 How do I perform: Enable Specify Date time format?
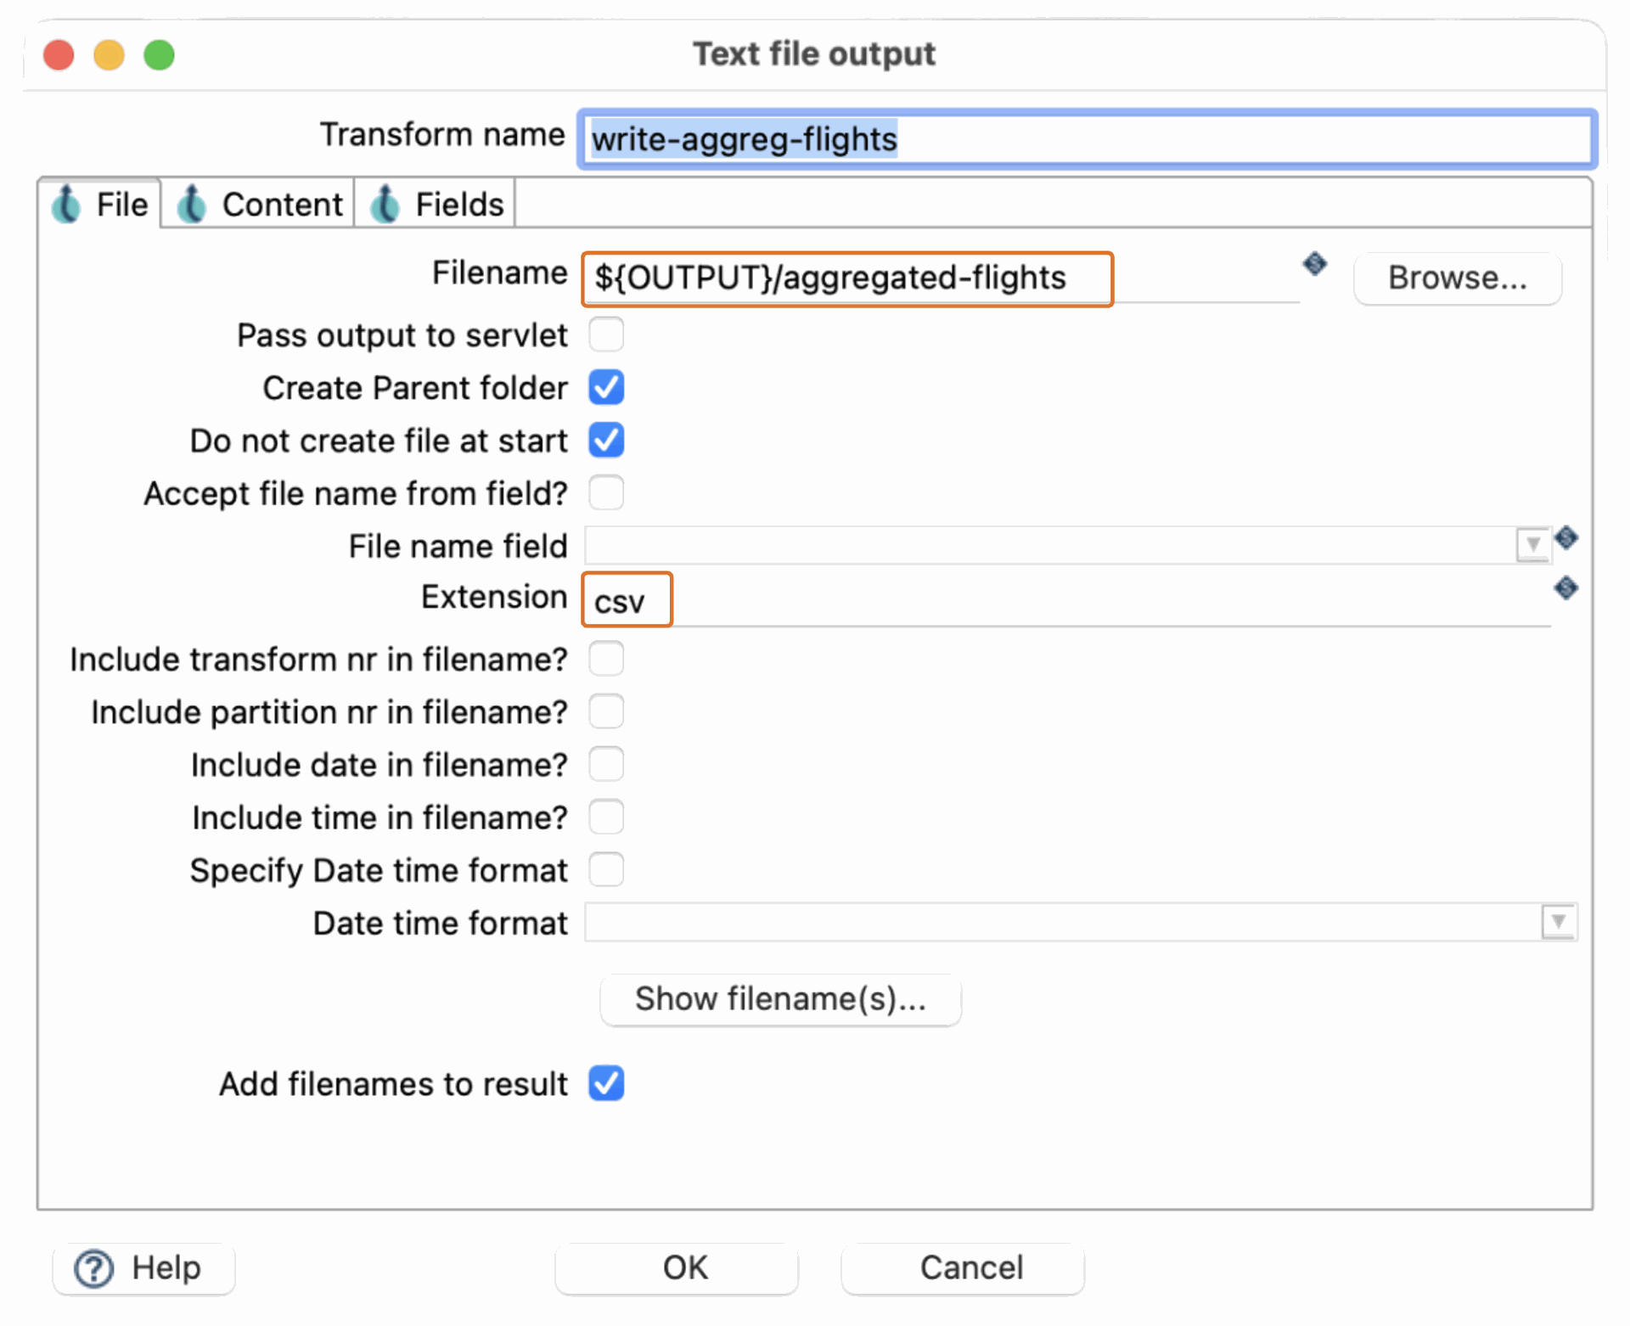tap(606, 869)
